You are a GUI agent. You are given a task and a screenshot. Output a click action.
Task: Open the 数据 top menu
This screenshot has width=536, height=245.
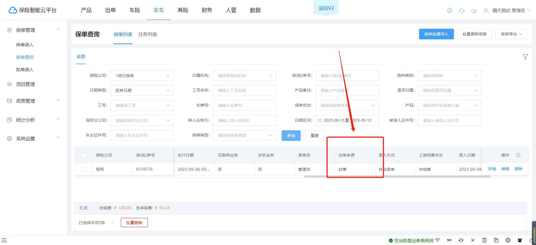255,10
